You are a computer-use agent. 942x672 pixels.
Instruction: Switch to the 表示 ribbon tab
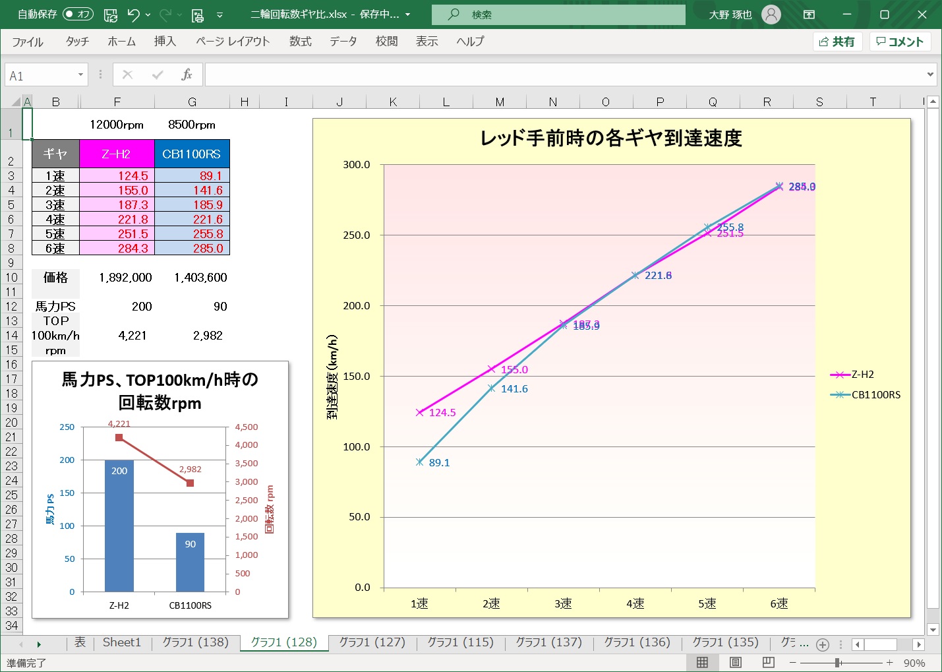pos(427,42)
